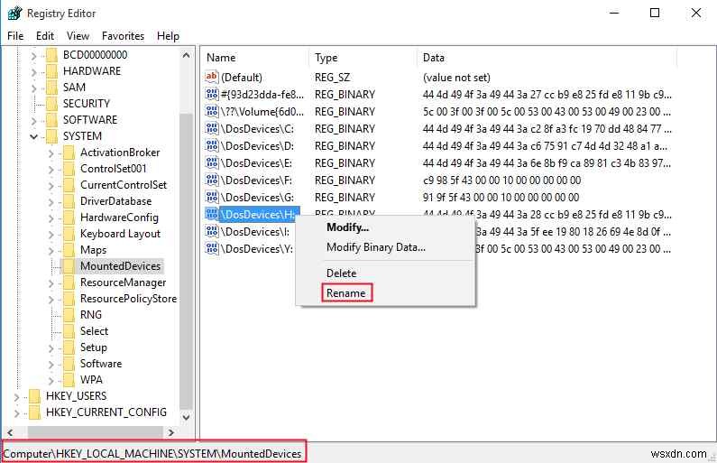Click the SYSTEM folder icon
The height and width of the screenshot is (463, 717).
[51, 136]
